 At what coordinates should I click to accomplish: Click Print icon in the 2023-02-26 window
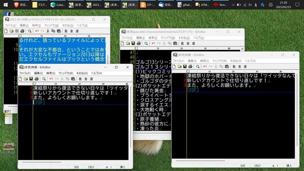point(22,31)
